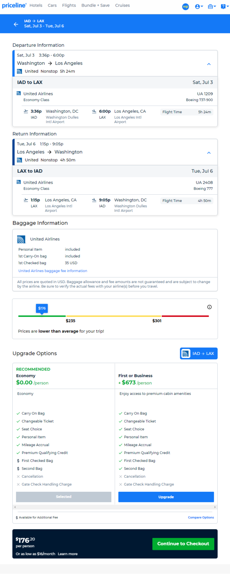Click checkmark beside First class Second Bag
Screen dimensions: 230x574
120,469
